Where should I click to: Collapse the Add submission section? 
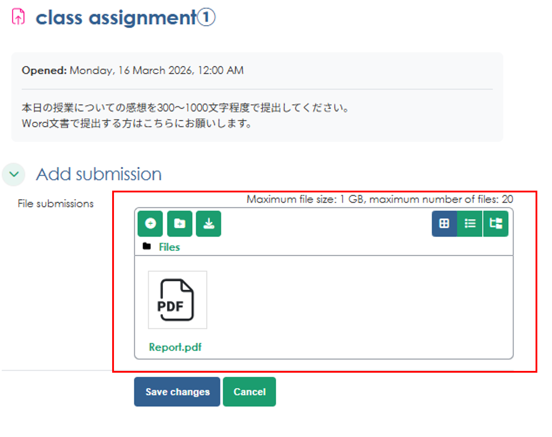tap(14, 174)
